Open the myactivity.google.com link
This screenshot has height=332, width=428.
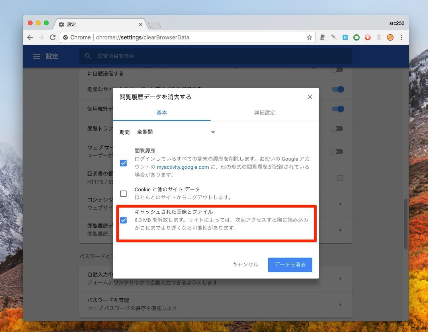pos(182,167)
